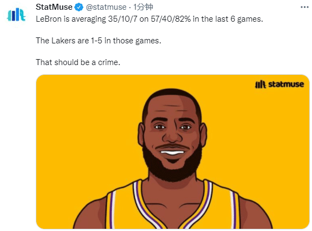Click the 1分钟 timestamp
The image size is (312, 231).
point(143,7)
